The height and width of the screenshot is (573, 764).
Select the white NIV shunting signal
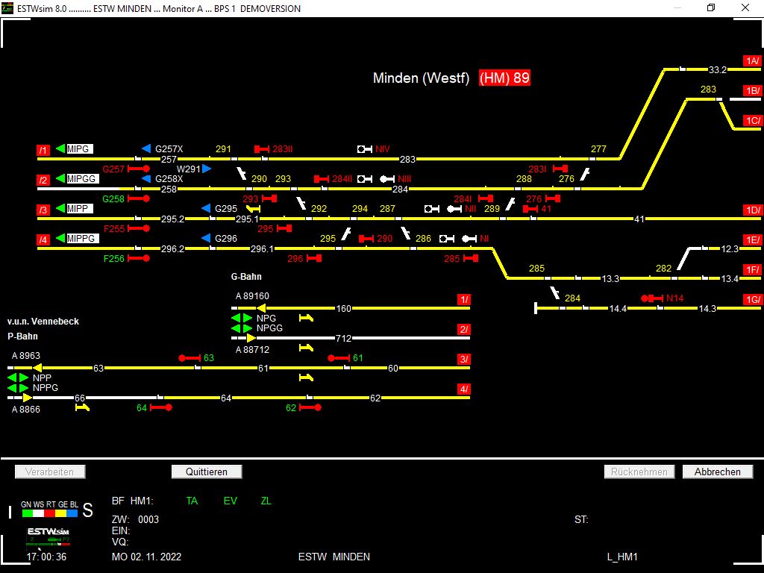[365, 149]
